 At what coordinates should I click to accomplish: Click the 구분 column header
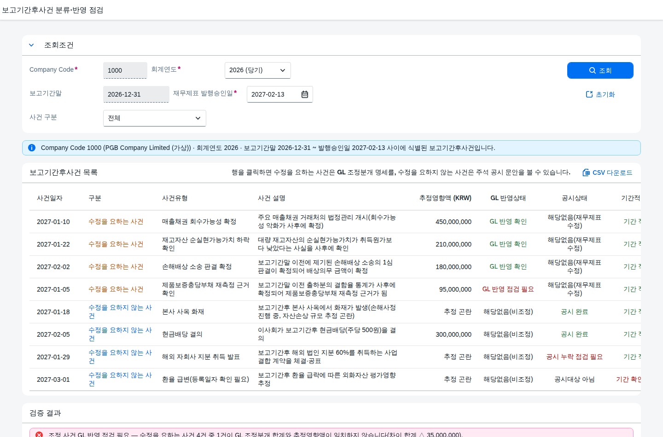pyautogui.click(x=95, y=198)
